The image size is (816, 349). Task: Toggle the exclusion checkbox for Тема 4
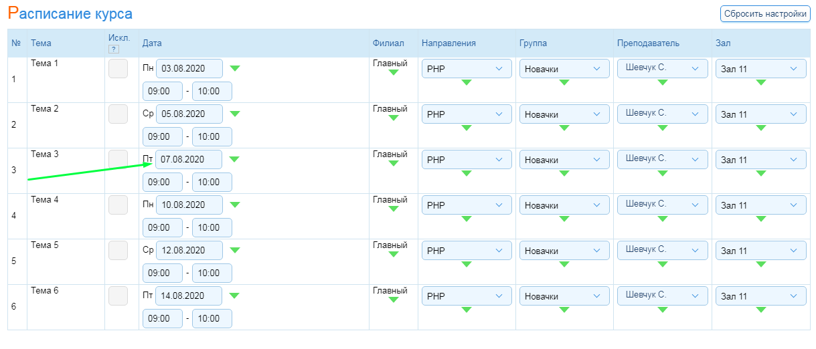click(x=118, y=205)
